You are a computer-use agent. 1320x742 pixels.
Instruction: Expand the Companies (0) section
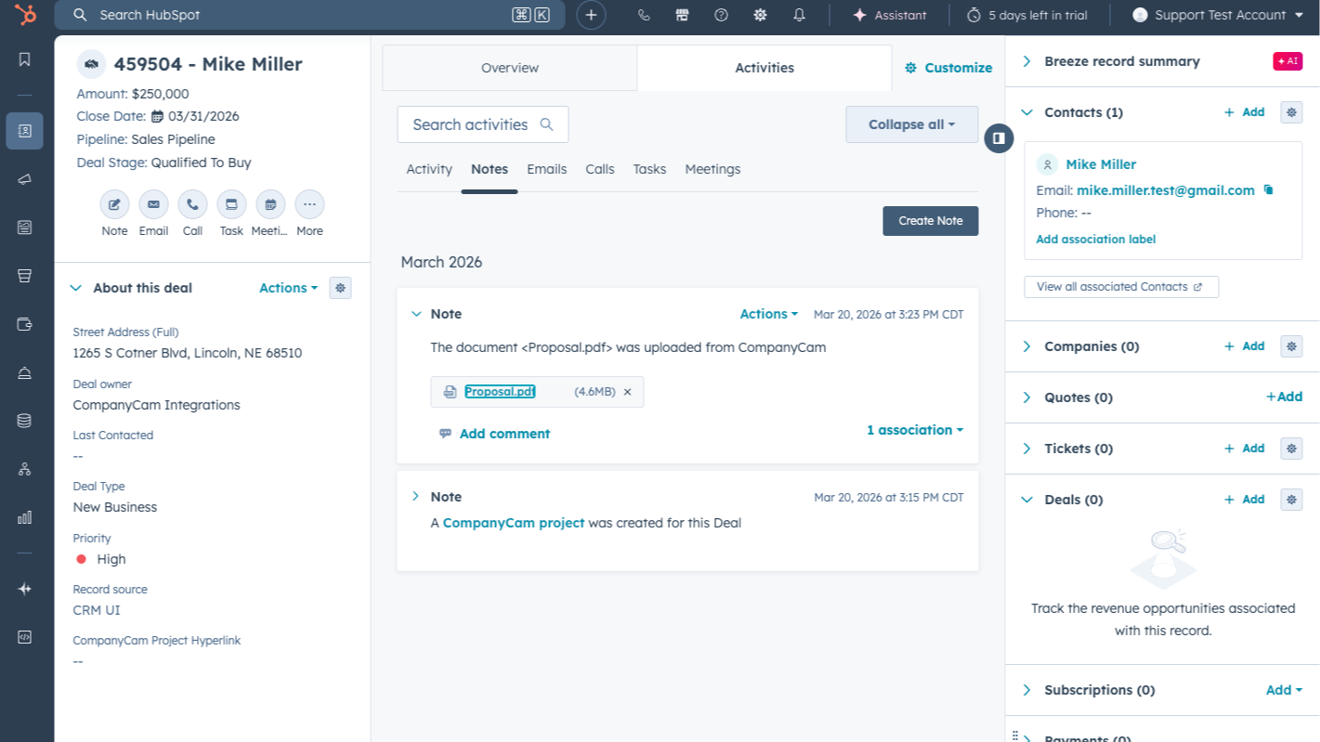coord(1027,346)
